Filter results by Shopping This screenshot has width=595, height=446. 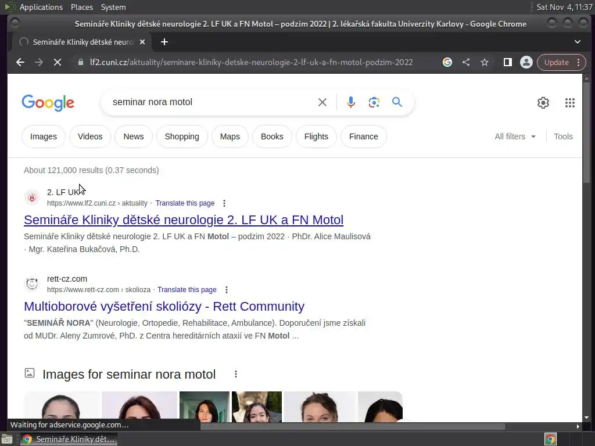pyautogui.click(x=182, y=136)
